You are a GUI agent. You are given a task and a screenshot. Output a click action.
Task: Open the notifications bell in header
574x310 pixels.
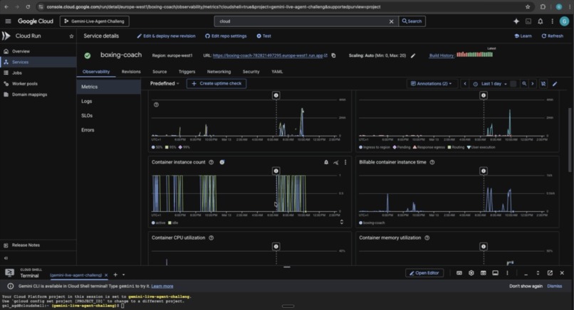pos(541,21)
